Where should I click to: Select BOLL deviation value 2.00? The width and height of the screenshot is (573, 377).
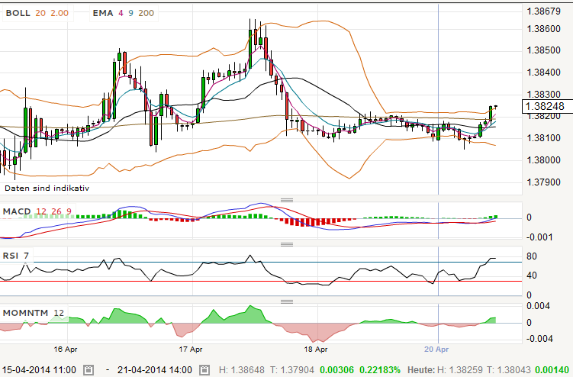point(60,13)
